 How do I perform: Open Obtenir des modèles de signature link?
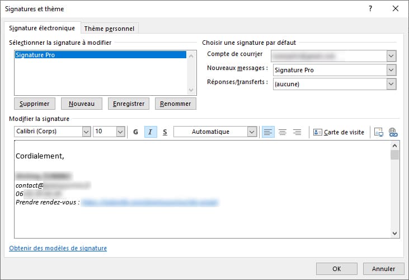(x=58, y=248)
